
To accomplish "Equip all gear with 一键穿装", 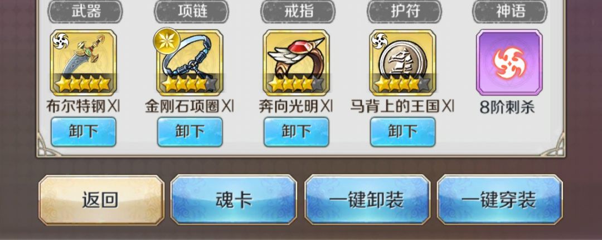I will 499,200.
